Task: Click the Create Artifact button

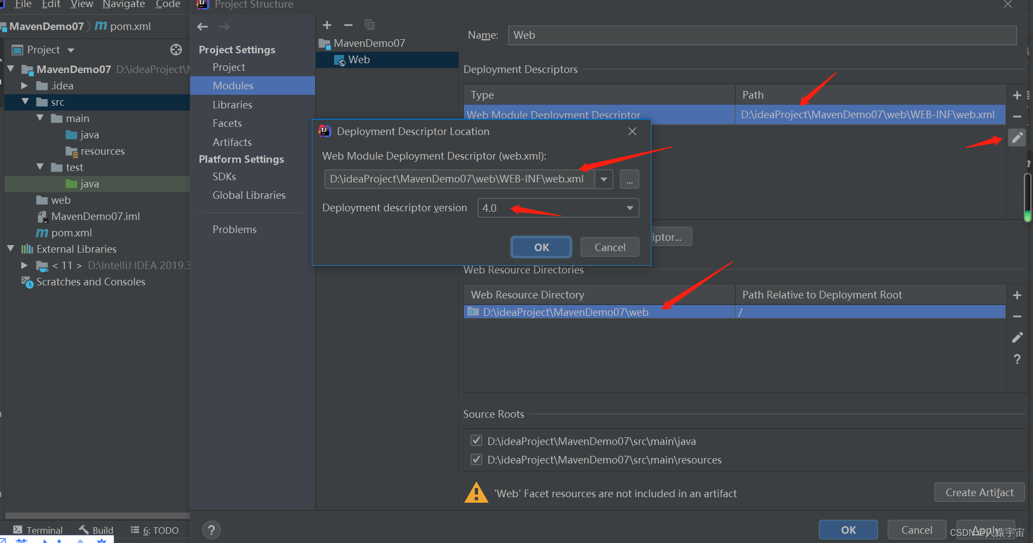Action: (980, 492)
